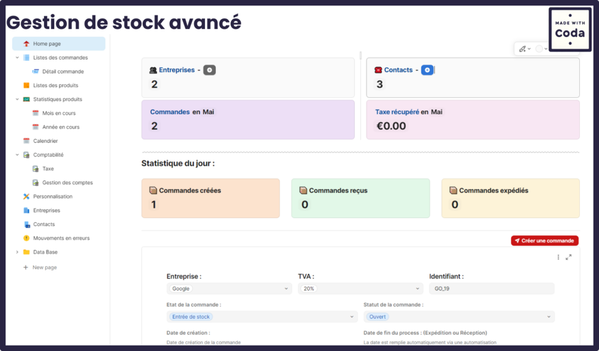
Task: Click the add button next to Entreprises
Action: coord(209,70)
